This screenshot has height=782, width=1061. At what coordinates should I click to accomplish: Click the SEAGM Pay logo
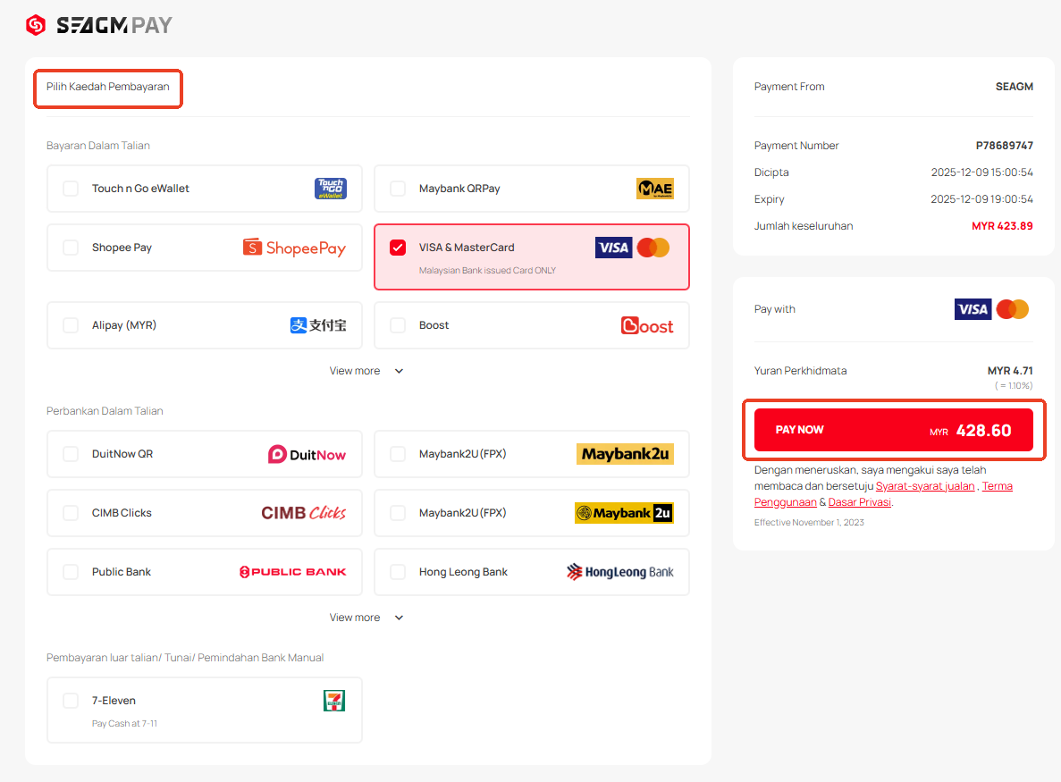coord(98,25)
